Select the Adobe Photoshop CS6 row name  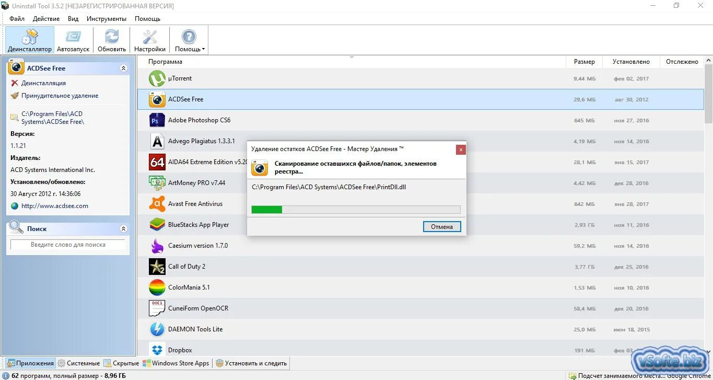tap(199, 120)
